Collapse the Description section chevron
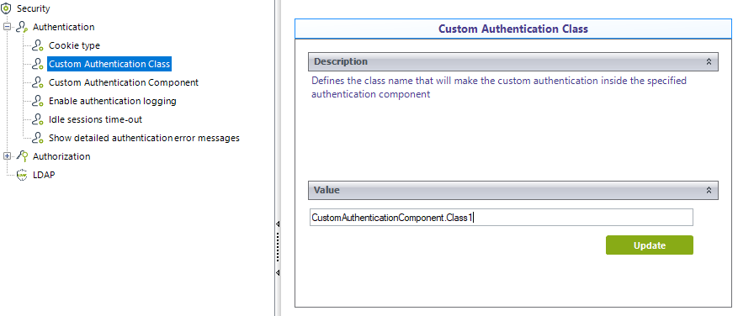Screen dimensions: 738x316 pos(709,61)
